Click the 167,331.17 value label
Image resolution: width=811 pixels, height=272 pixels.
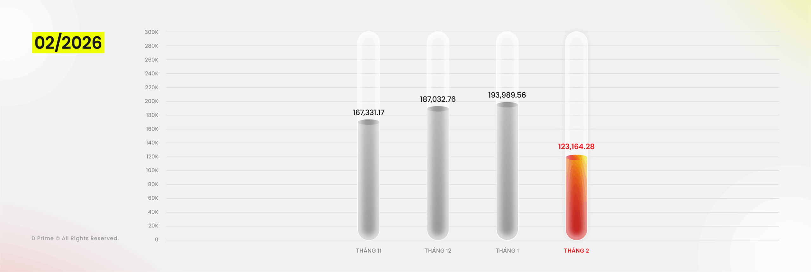(x=368, y=112)
